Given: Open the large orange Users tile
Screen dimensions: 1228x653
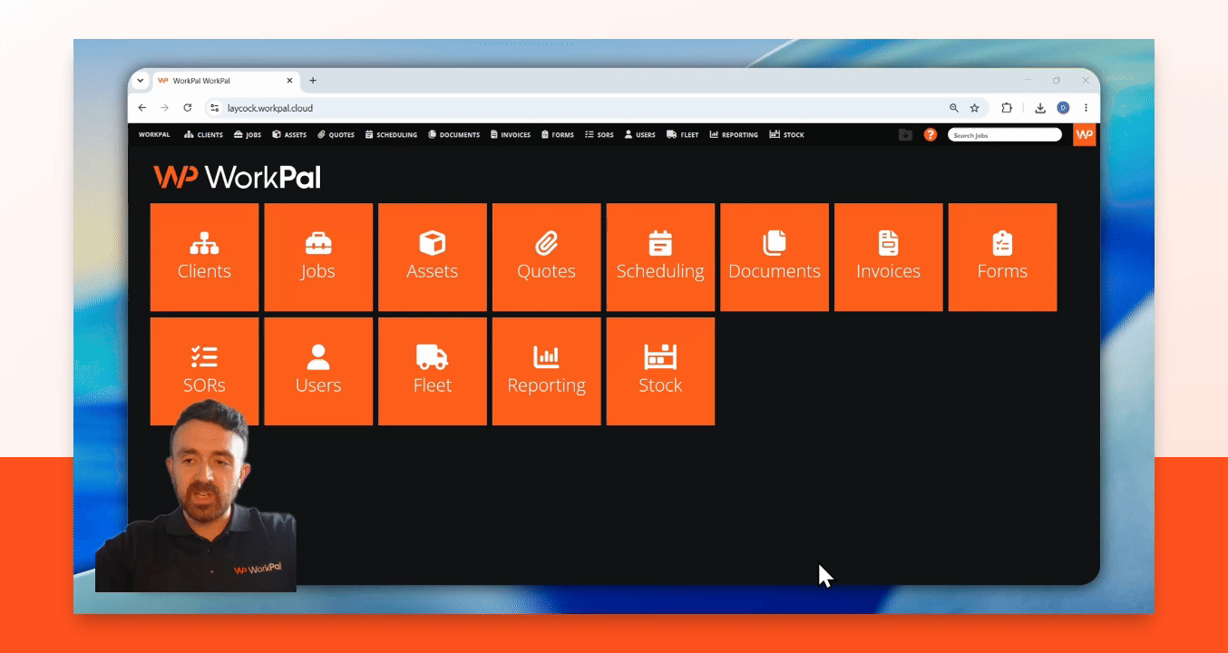Looking at the screenshot, I should (x=318, y=371).
